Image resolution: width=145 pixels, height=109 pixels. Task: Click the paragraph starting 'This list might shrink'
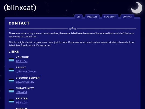coord(72,44)
